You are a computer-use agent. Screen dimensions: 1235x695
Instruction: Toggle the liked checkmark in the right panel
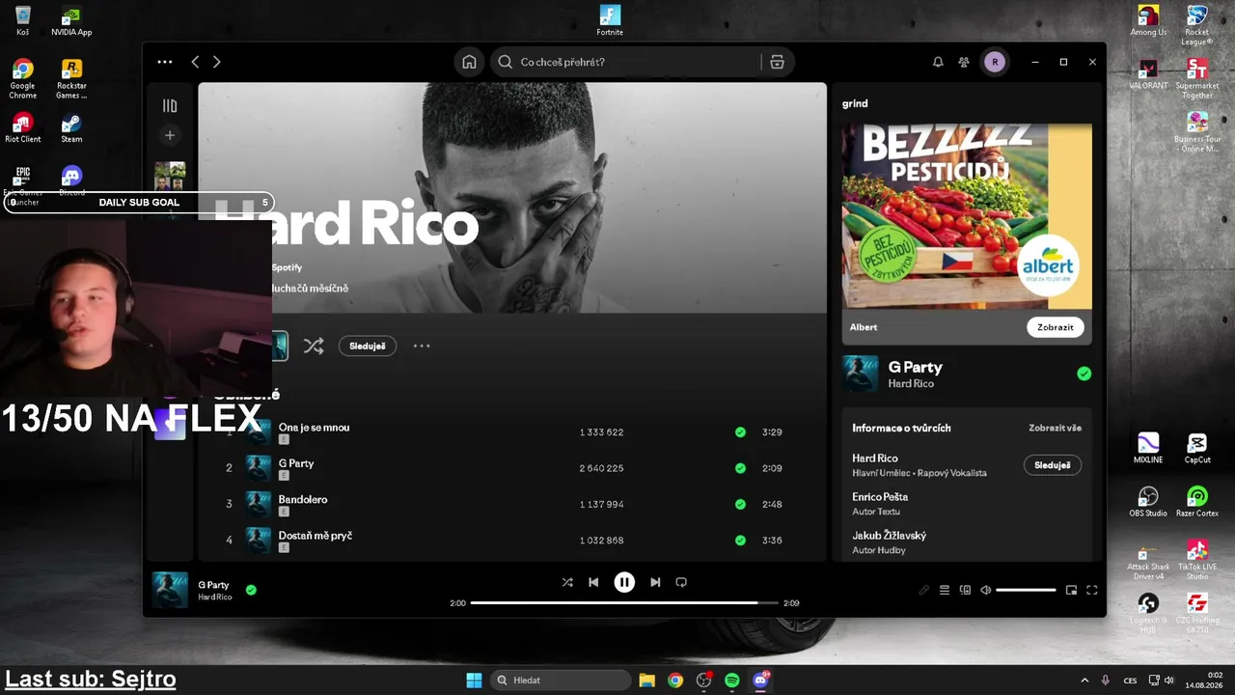[x=1084, y=374]
